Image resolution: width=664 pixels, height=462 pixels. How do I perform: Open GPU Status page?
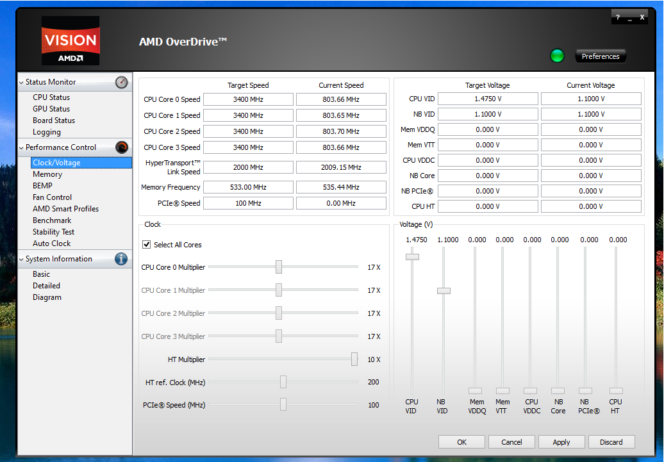pyautogui.click(x=51, y=109)
